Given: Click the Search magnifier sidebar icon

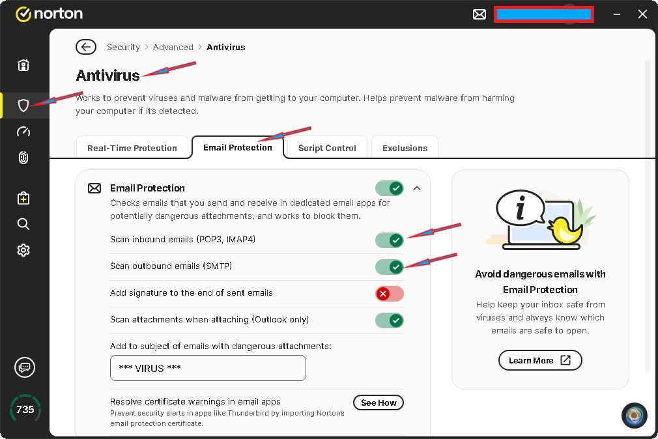Looking at the screenshot, I should click(x=23, y=224).
